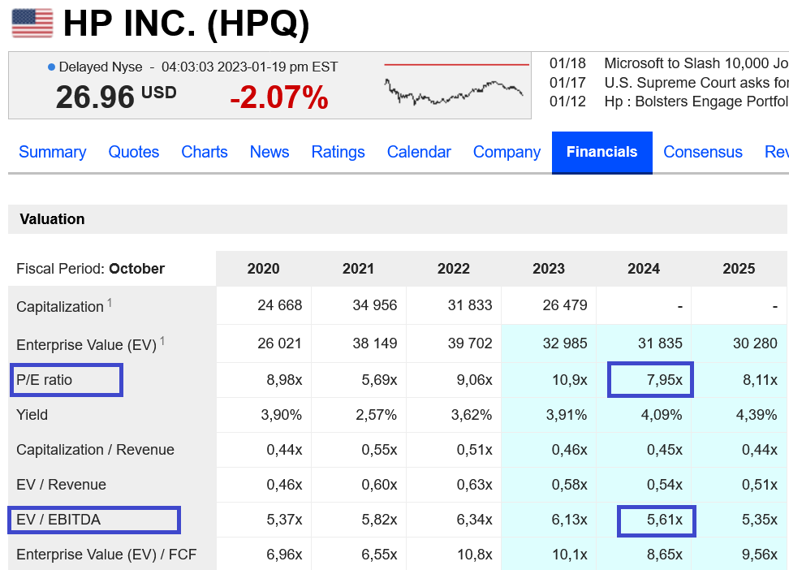
Task: Click the 8,65x EV / FCF value for 2024
Action: tap(665, 554)
